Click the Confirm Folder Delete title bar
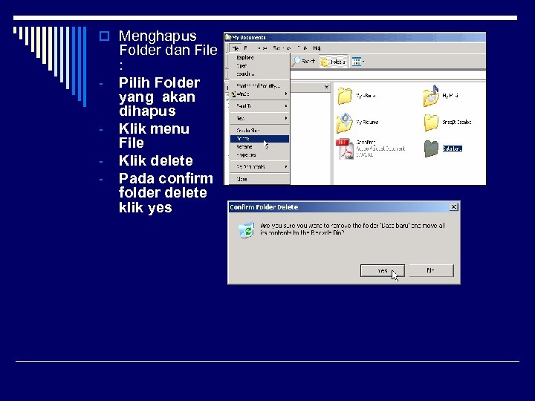The width and height of the screenshot is (535, 401). point(344,207)
